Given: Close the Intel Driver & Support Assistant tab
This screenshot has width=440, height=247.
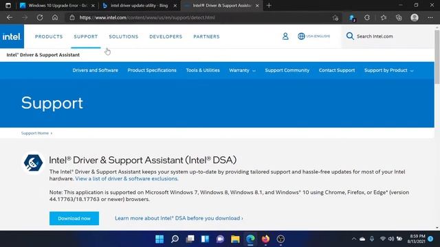Looking at the screenshot, I should (x=257, y=5).
